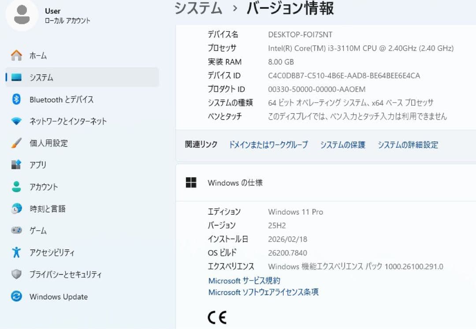Open Microsoft サービス規約 link
The height and width of the screenshot is (329, 476).
(244, 281)
